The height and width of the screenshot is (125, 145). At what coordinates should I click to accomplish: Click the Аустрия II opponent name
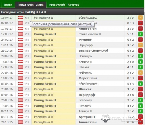pos(87,117)
